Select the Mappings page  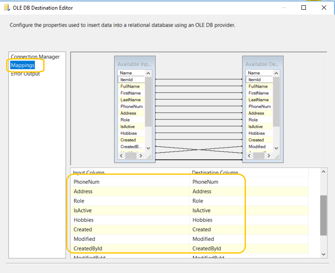22,65
